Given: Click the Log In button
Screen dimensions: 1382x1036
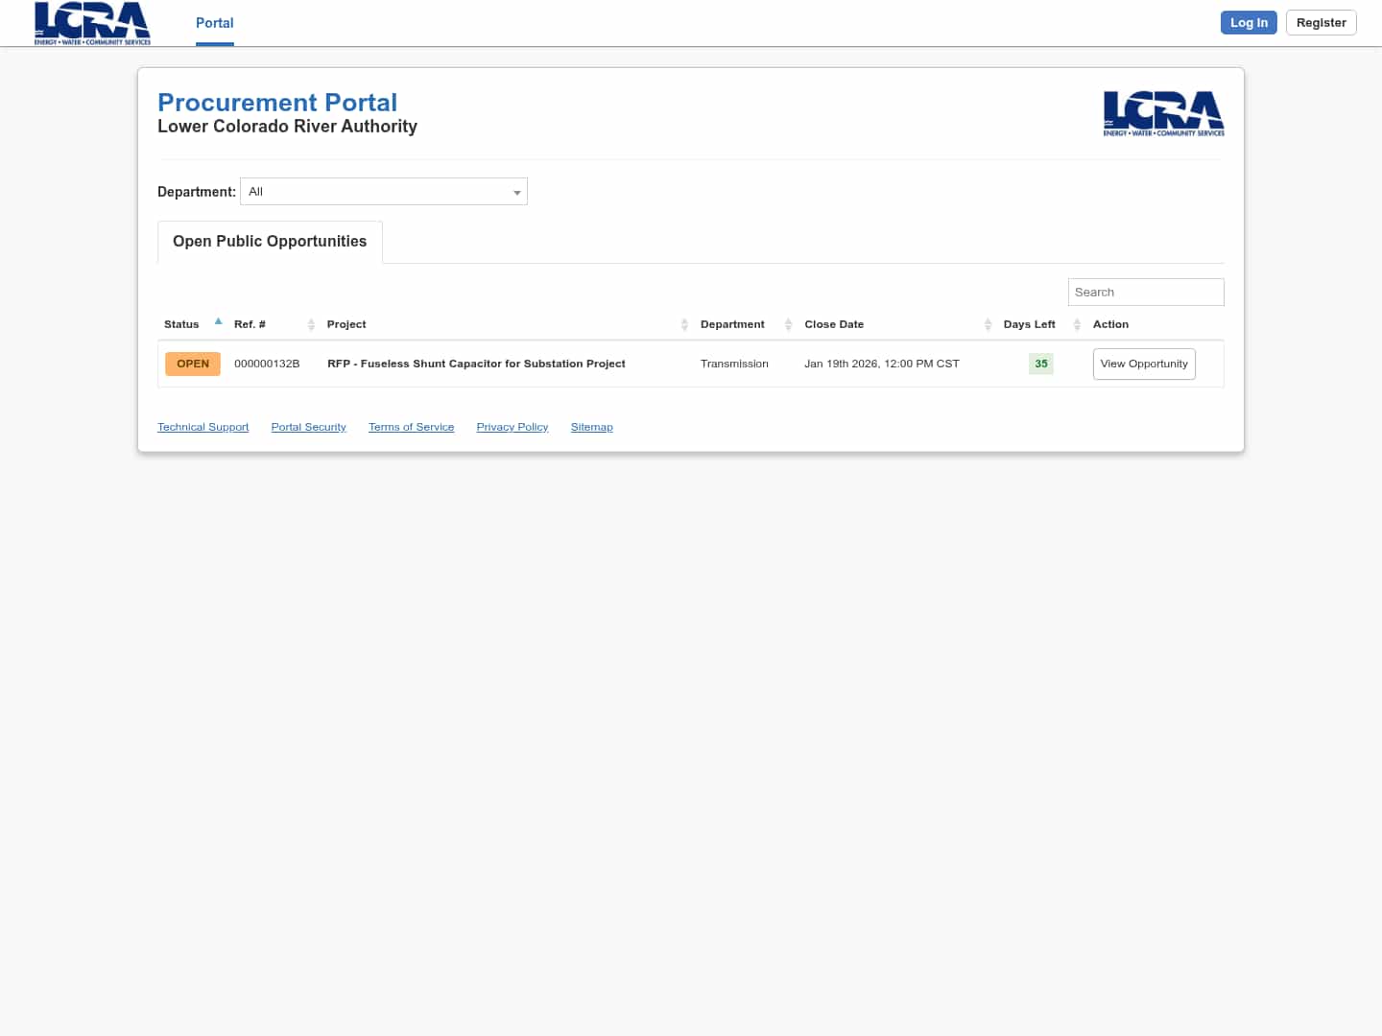Looking at the screenshot, I should coord(1249,22).
